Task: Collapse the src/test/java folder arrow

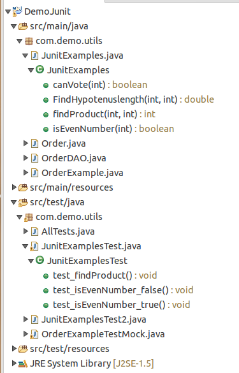Action: (14, 203)
